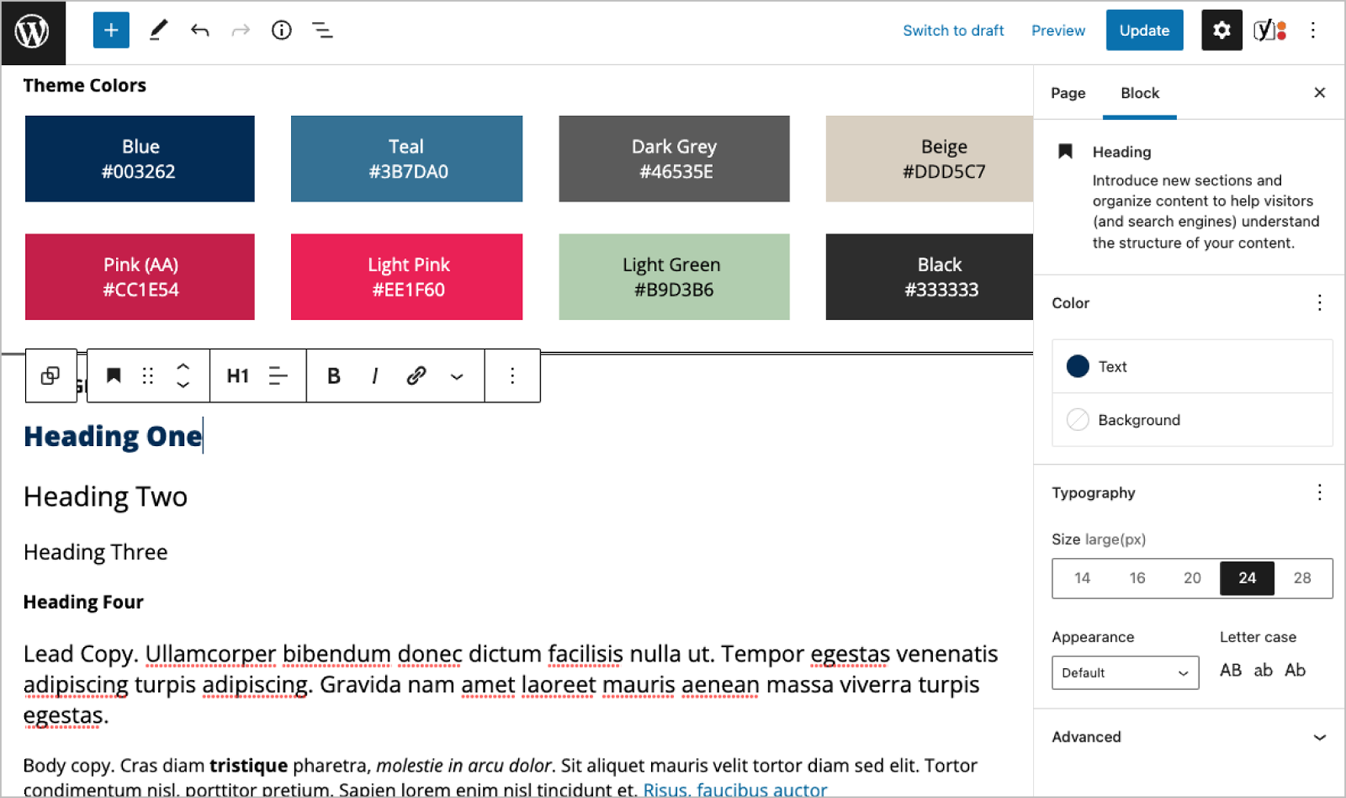
Task: Open Typography panel options menu
Action: pos(1319,492)
